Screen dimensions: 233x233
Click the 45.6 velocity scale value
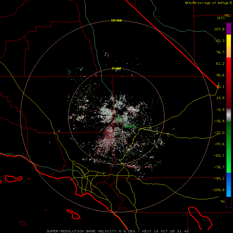point(220,75)
